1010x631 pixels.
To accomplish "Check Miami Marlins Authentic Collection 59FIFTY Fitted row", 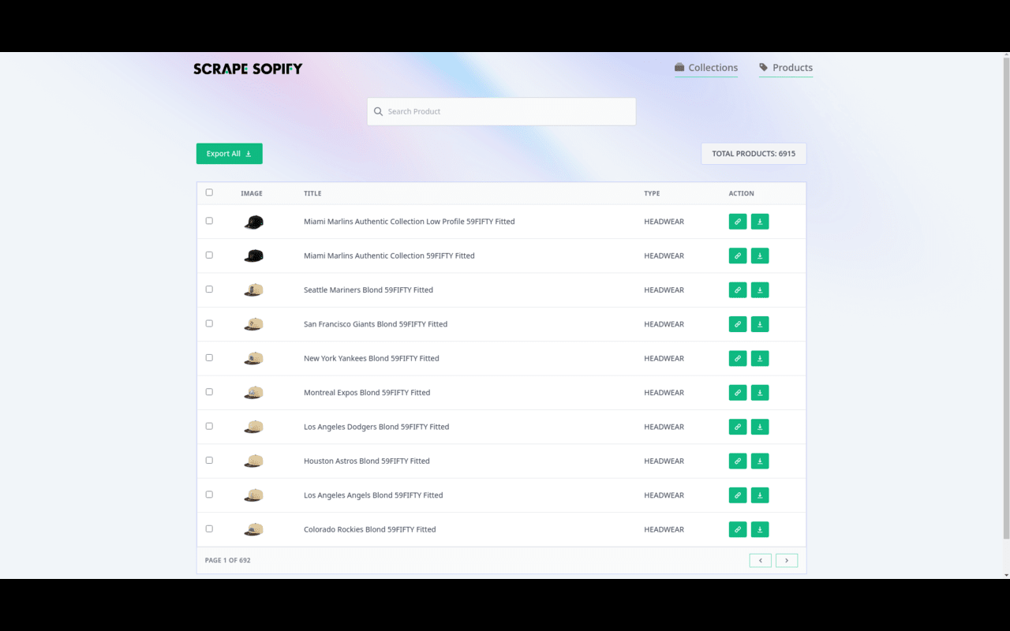I will click(209, 255).
